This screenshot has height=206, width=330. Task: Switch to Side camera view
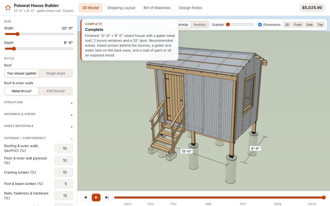(x=309, y=25)
